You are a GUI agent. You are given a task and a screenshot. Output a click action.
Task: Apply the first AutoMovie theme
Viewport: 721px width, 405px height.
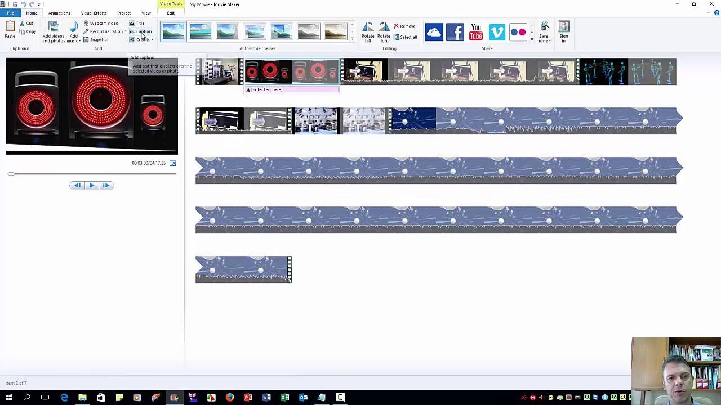click(173, 31)
